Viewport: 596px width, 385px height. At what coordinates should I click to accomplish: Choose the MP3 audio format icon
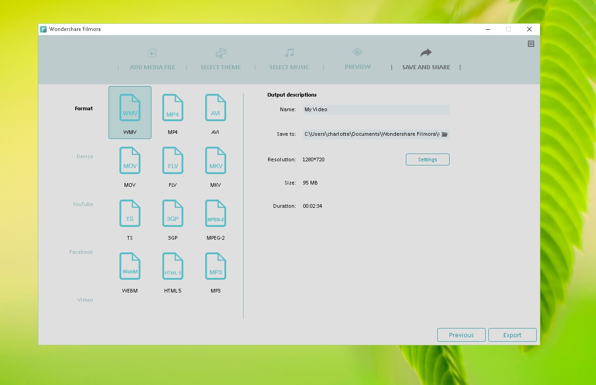pyautogui.click(x=216, y=267)
